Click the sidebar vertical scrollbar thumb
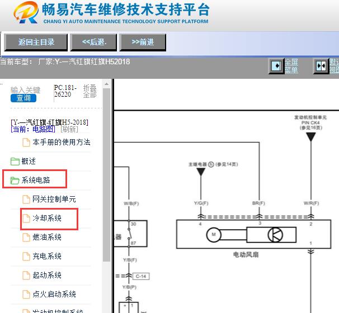 click(x=106, y=175)
